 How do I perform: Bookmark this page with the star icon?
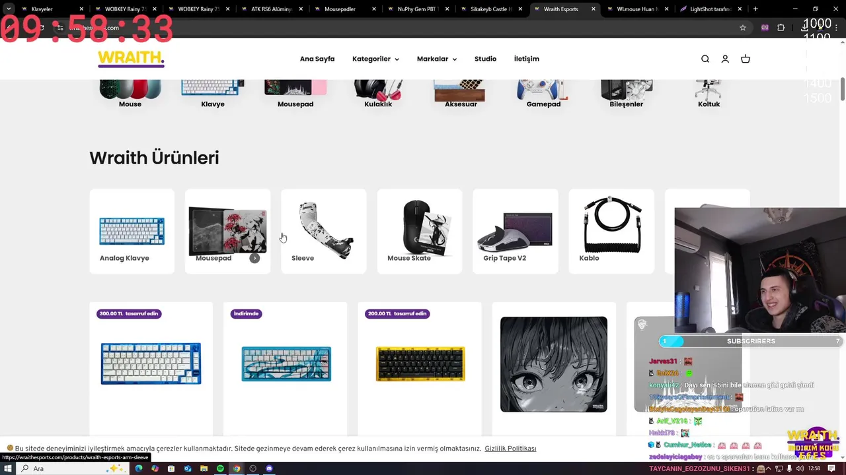tap(743, 28)
